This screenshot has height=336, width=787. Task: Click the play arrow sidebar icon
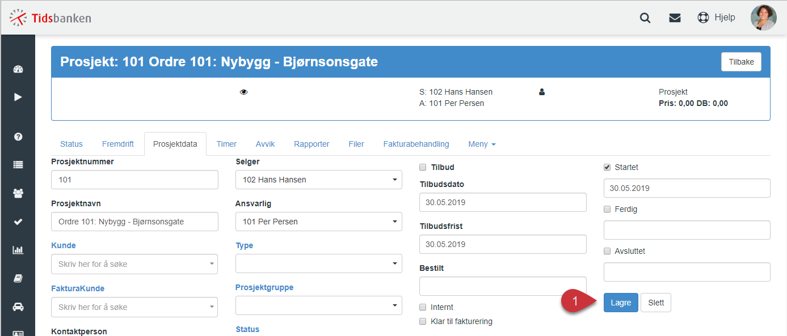(x=18, y=97)
